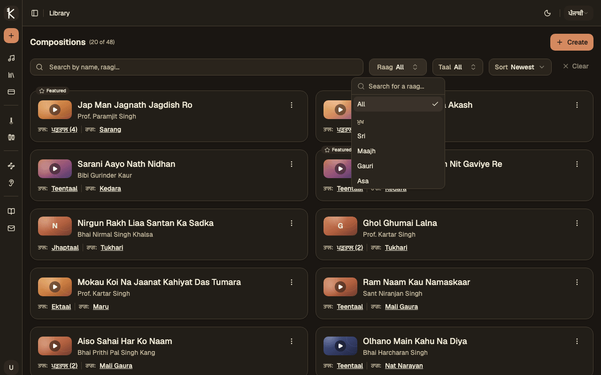This screenshot has height=375, width=601.
Task: Select Sri in the raag list
Action: coord(398,136)
